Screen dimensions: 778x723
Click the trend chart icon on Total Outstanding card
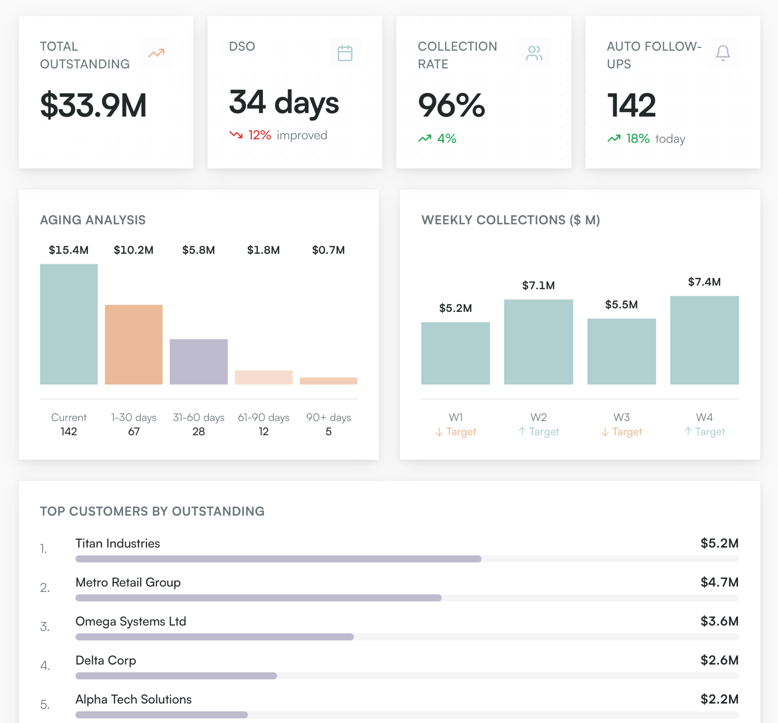point(156,53)
